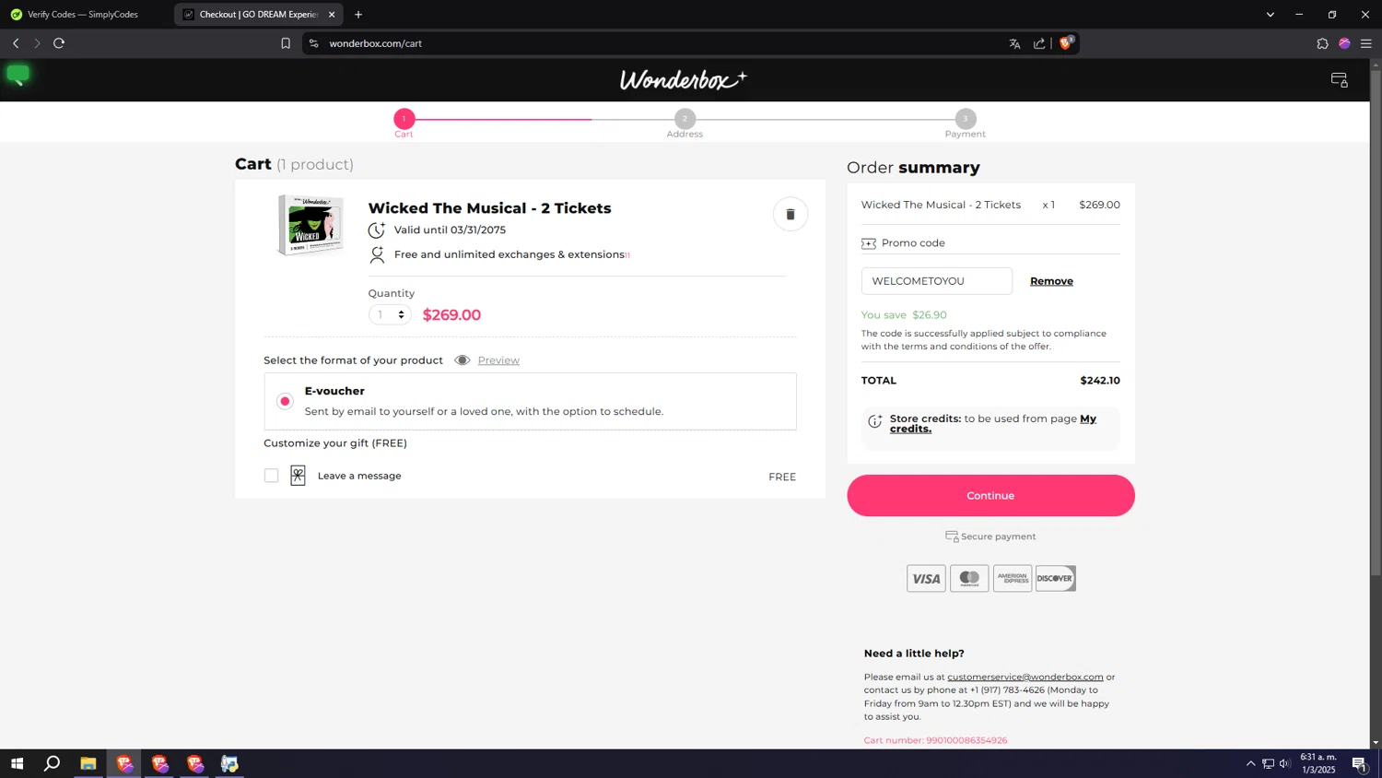Remove the WELCOMETOYOU promo code
Image resolution: width=1382 pixels, height=778 pixels.
click(x=1051, y=281)
